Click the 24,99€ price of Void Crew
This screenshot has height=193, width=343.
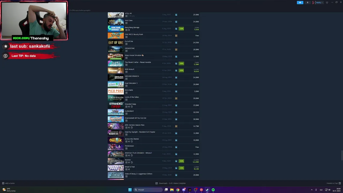click(196, 22)
